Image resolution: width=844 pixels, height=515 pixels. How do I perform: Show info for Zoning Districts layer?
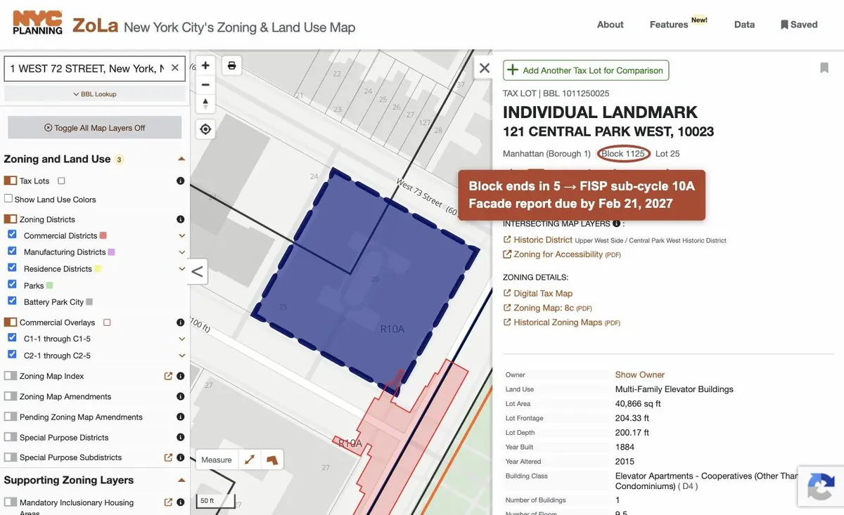[180, 219]
